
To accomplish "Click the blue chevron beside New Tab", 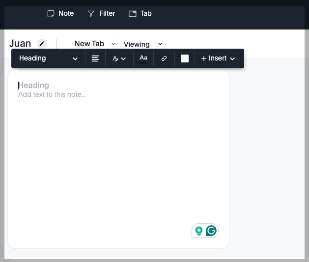I will pos(113,44).
